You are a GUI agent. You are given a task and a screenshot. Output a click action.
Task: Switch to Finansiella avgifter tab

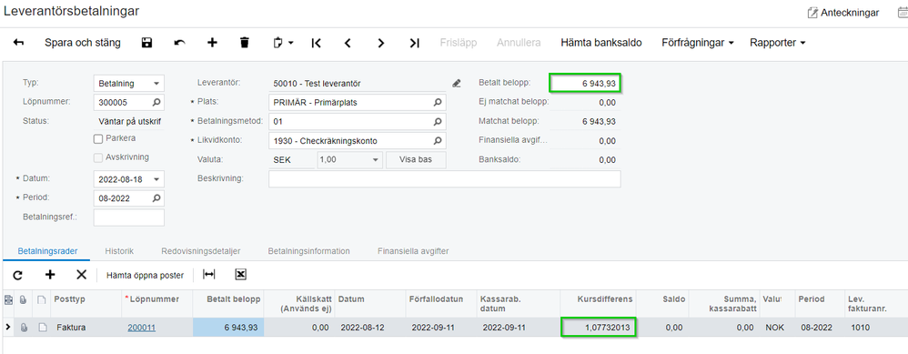pyautogui.click(x=413, y=251)
